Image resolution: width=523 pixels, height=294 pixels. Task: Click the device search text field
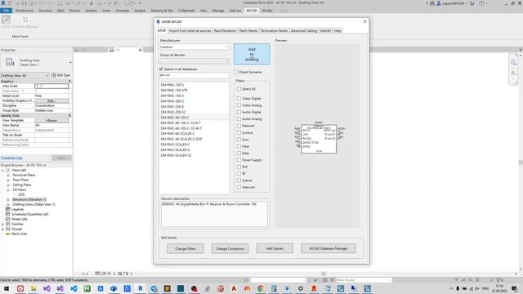click(x=194, y=75)
